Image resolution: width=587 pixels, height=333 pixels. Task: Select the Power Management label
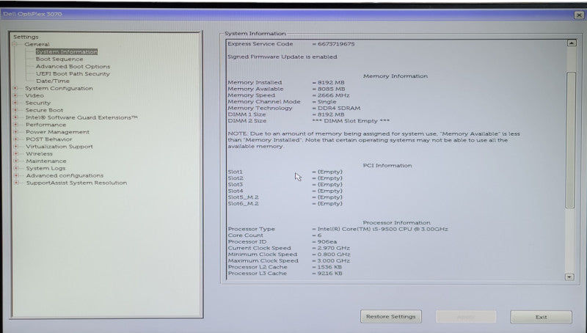point(58,132)
